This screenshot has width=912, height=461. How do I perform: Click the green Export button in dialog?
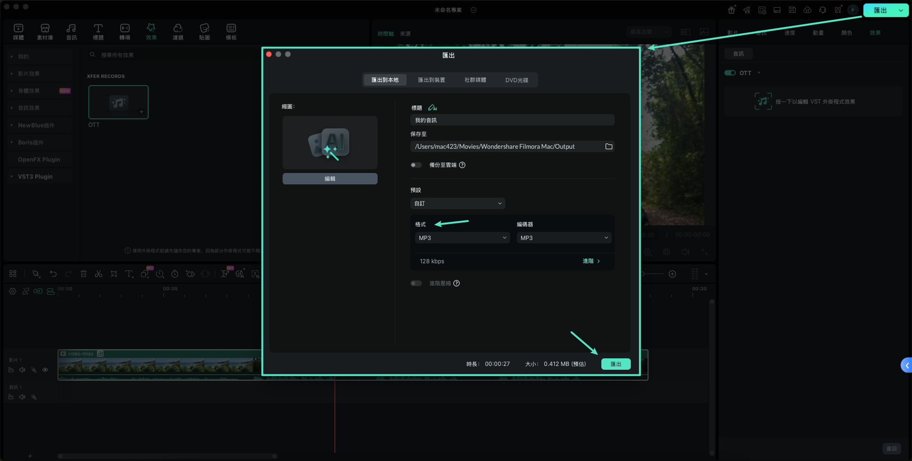(616, 364)
